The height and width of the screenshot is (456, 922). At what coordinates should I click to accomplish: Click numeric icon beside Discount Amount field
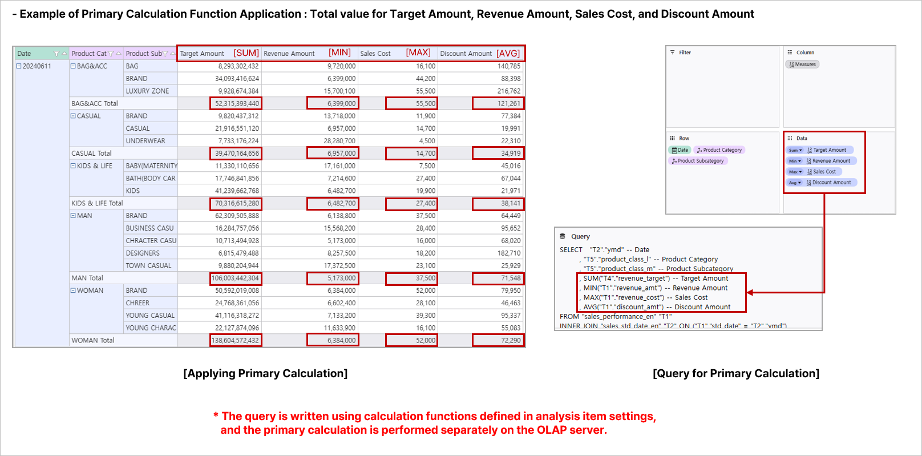pyautogui.click(x=809, y=183)
